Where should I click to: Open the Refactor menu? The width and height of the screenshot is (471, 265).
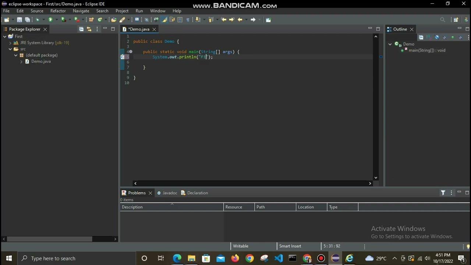58,11
